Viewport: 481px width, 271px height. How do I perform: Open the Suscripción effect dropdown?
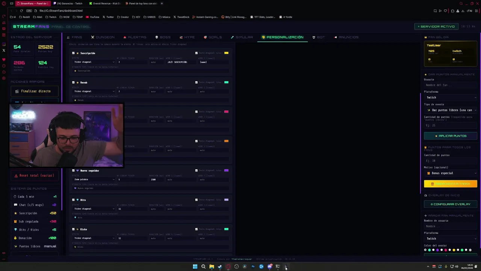94,62
